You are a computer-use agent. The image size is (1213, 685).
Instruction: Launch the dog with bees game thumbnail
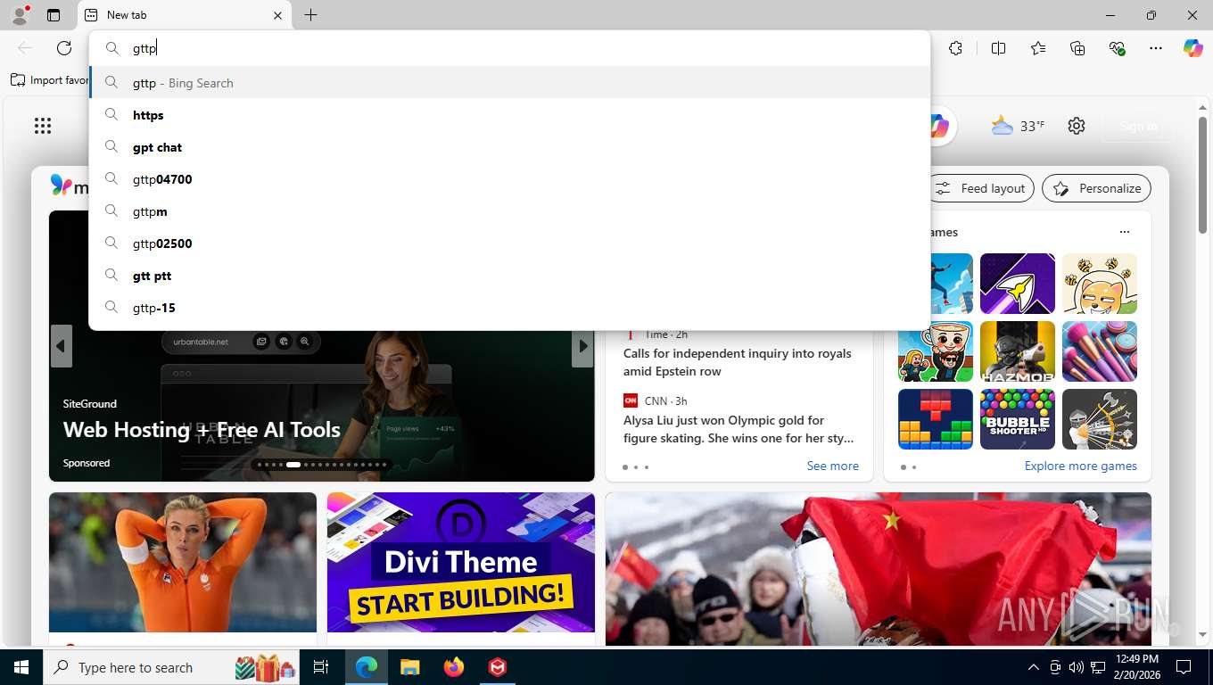click(x=1100, y=284)
